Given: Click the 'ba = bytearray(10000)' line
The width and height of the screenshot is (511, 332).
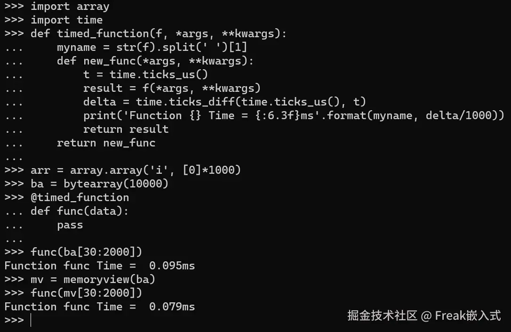Looking at the screenshot, I should pos(87,184).
